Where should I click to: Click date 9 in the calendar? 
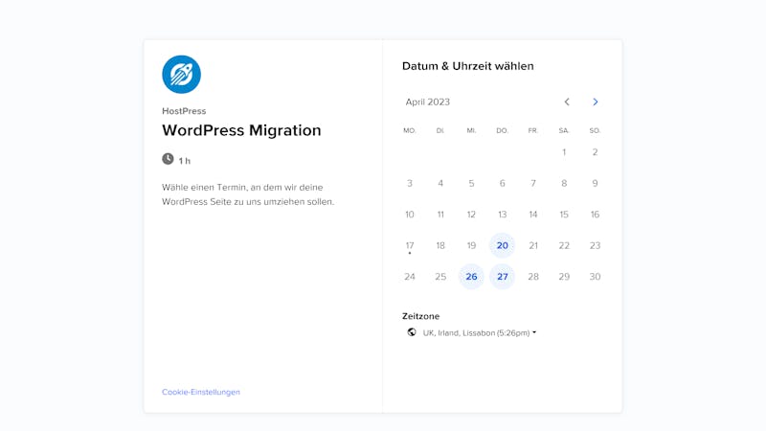(595, 183)
